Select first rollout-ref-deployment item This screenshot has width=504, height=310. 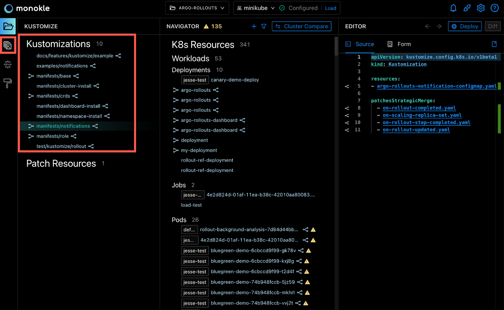207,160
